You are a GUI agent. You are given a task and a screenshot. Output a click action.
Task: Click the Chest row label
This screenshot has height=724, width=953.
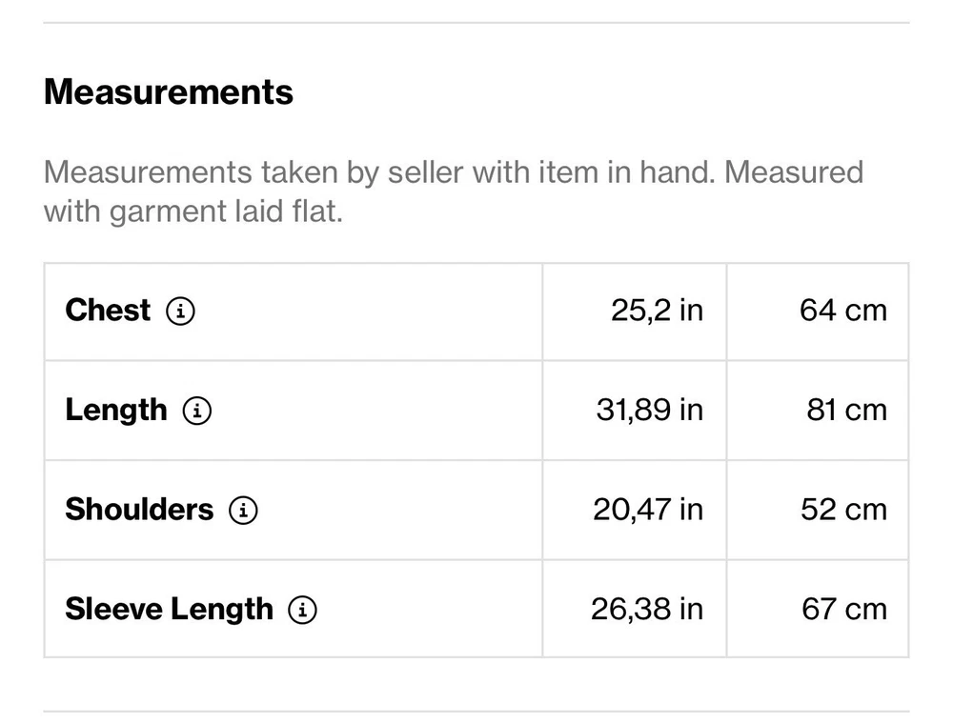(x=108, y=311)
